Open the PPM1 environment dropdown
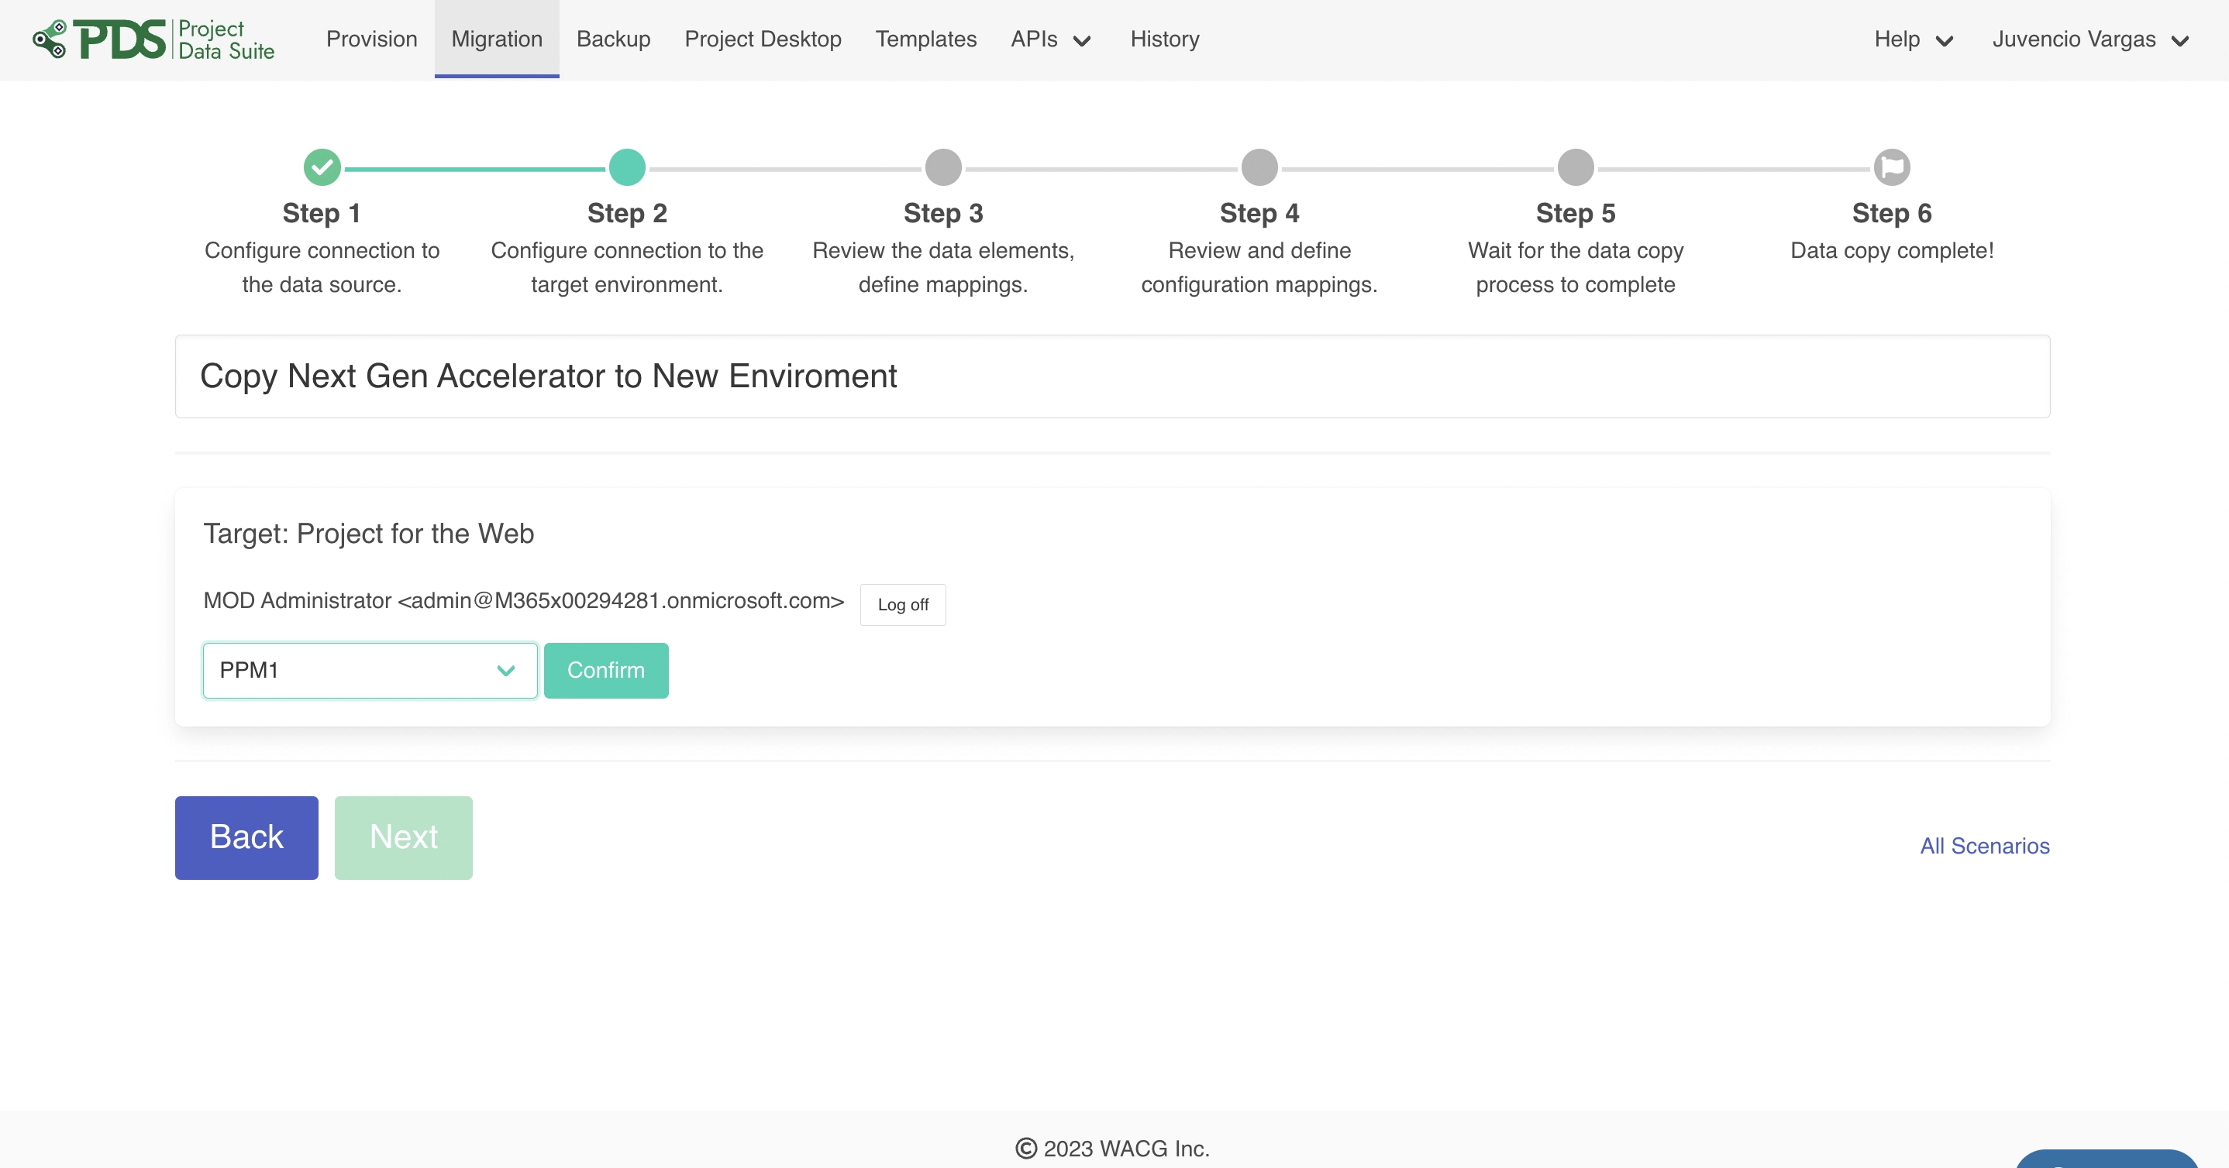The width and height of the screenshot is (2229, 1168). tap(370, 670)
